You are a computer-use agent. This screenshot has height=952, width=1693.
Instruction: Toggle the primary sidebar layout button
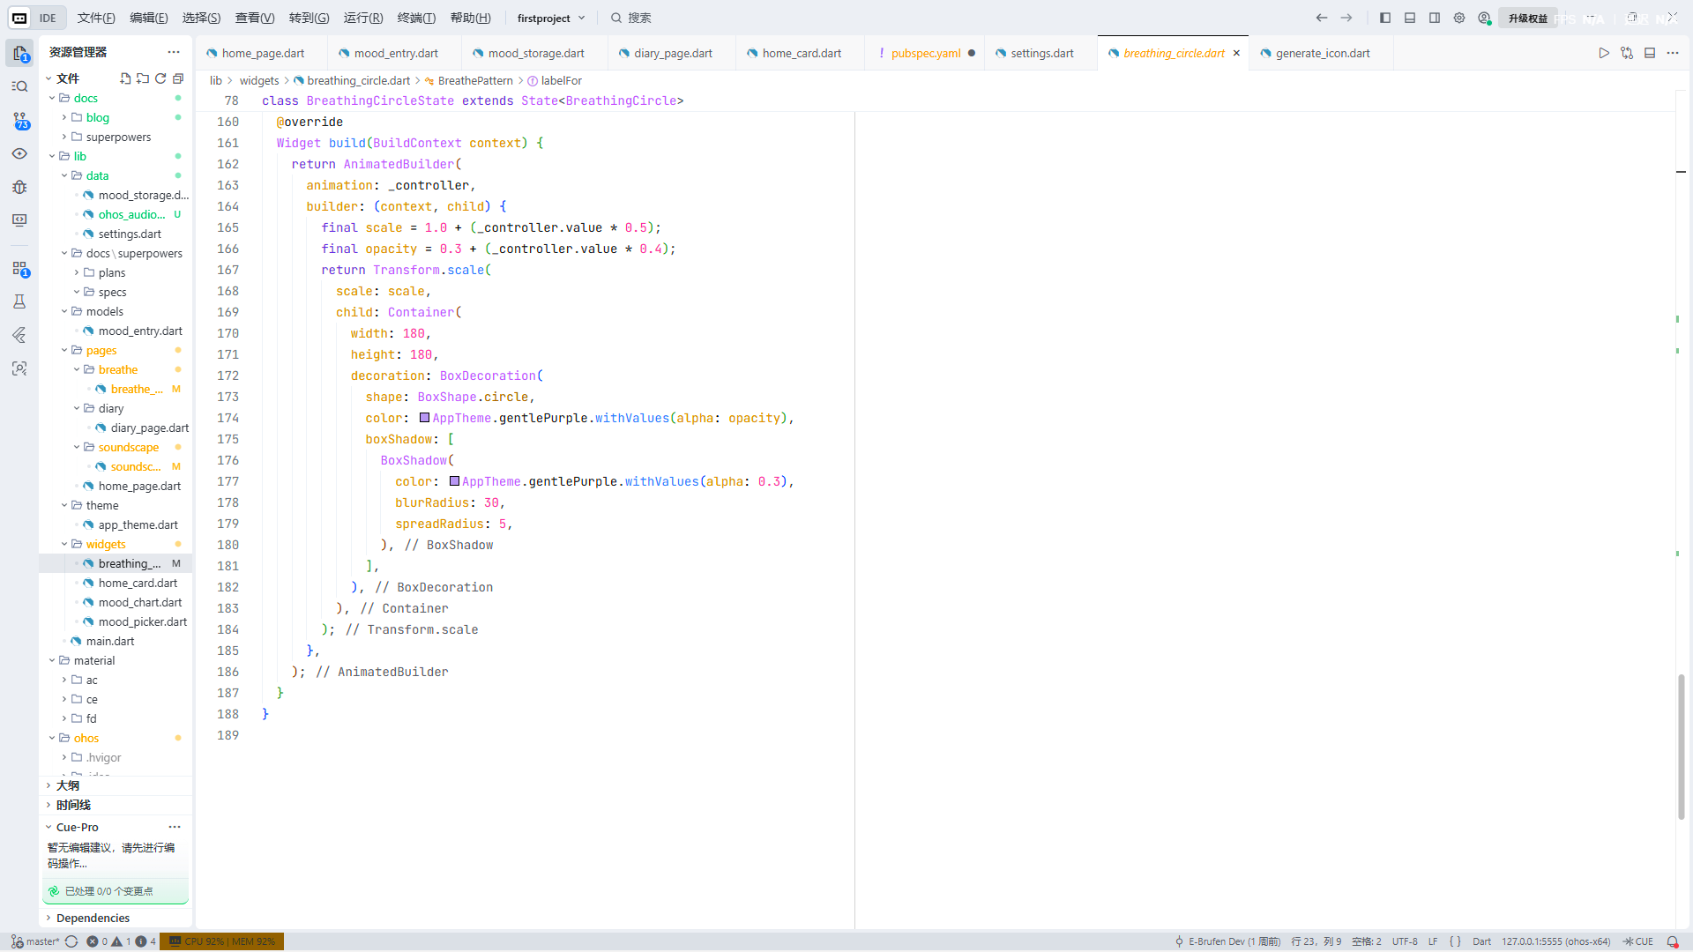[1385, 18]
